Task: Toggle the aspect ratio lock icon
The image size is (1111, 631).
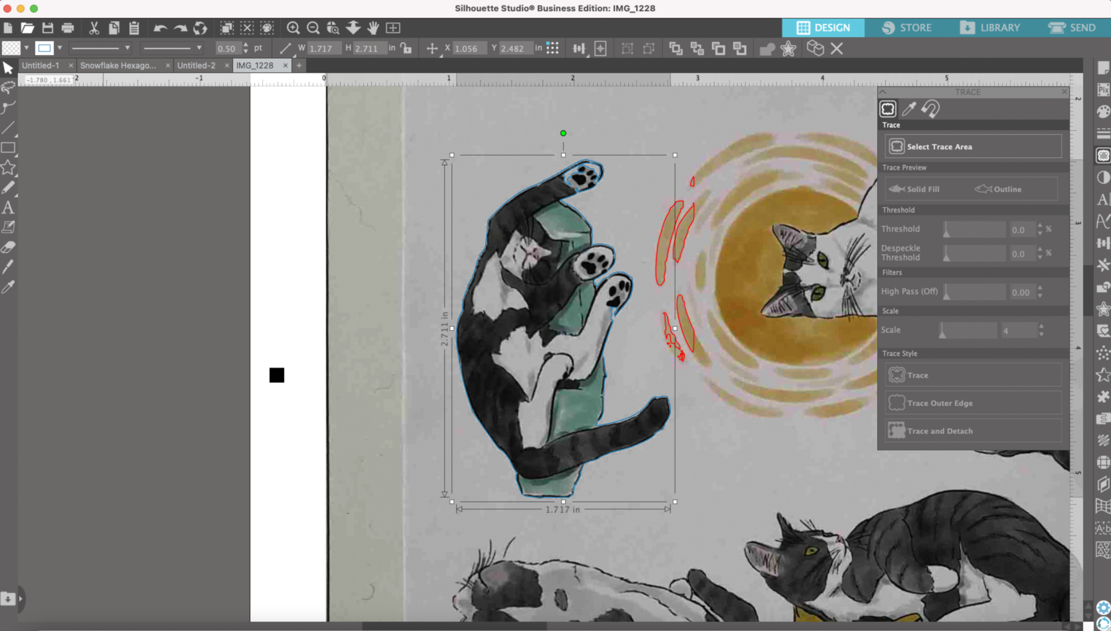Action: pyautogui.click(x=406, y=48)
